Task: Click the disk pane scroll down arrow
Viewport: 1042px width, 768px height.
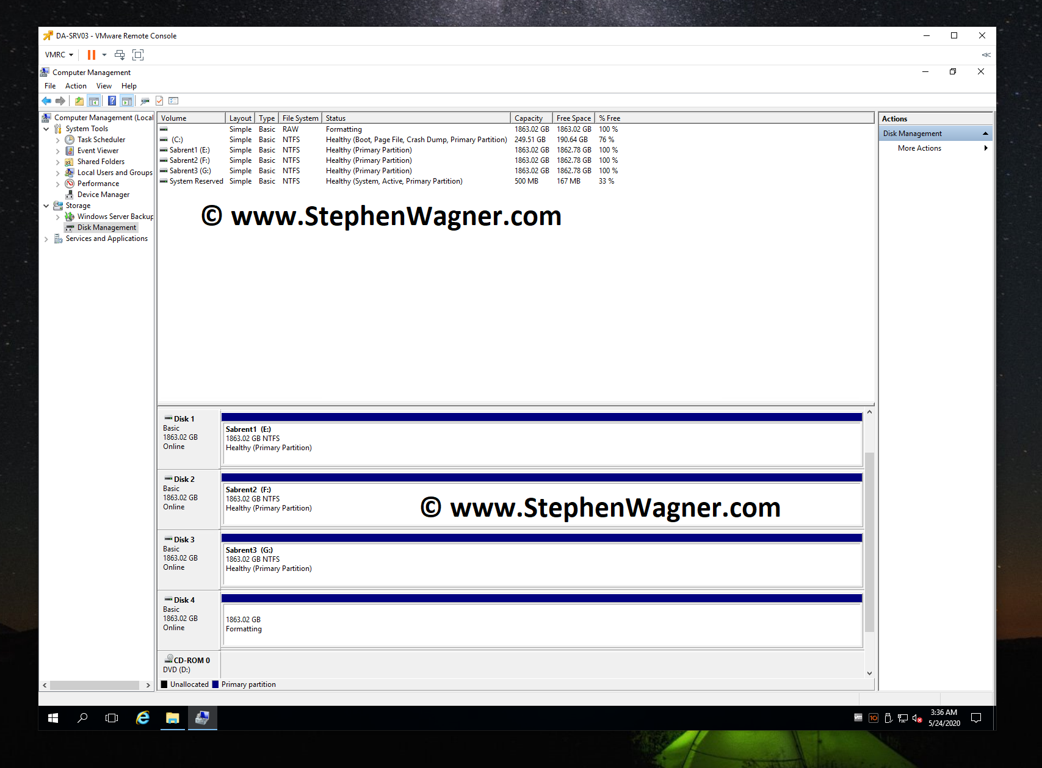Action: click(x=869, y=673)
